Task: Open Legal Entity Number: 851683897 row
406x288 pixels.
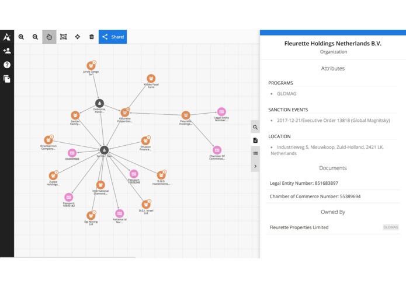Action: (x=333, y=183)
